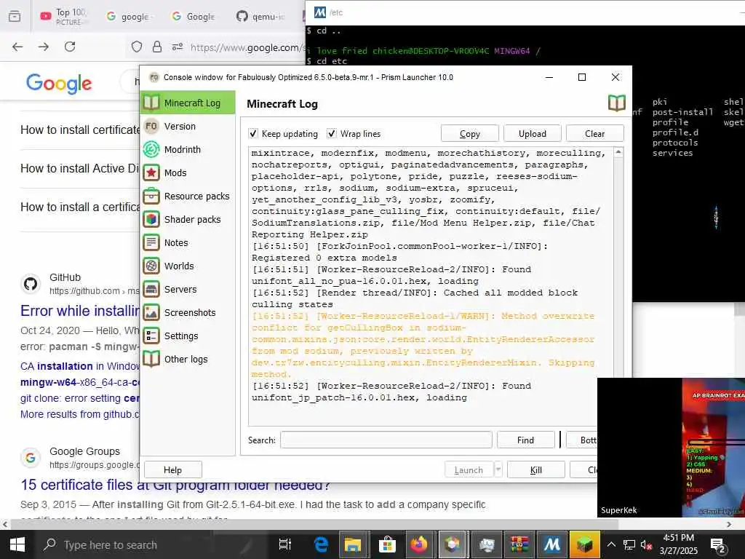This screenshot has height=559, width=745.
Task: Click the browser back arrow
Action: tap(17, 47)
